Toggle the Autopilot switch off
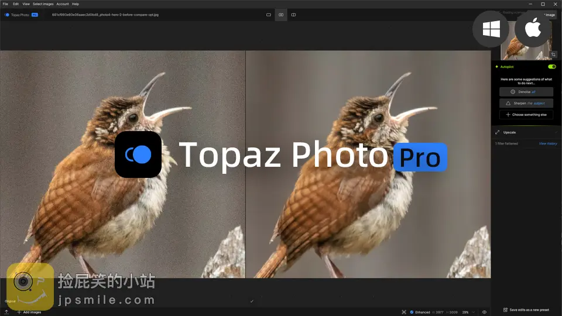Viewport: 562px width, 316px height. coord(551,67)
